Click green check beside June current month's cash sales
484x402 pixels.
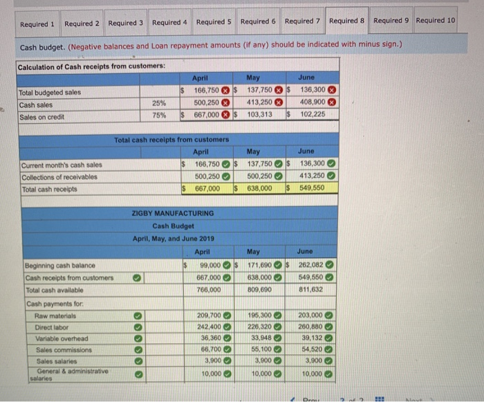coord(331,163)
